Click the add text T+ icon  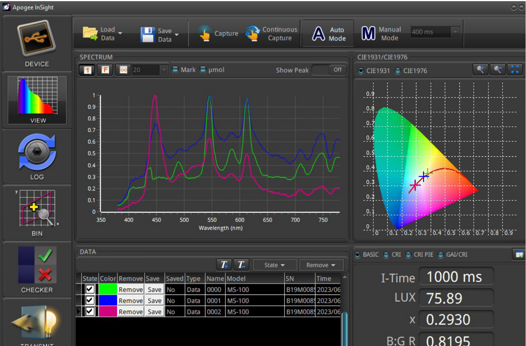click(x=224, y=265)
